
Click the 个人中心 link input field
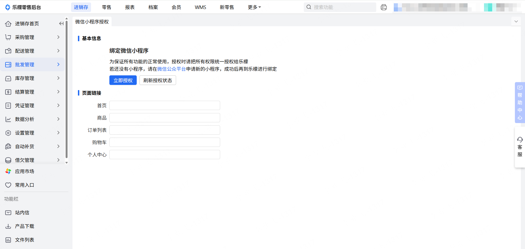pyautogui.click(x=165, y=155)
